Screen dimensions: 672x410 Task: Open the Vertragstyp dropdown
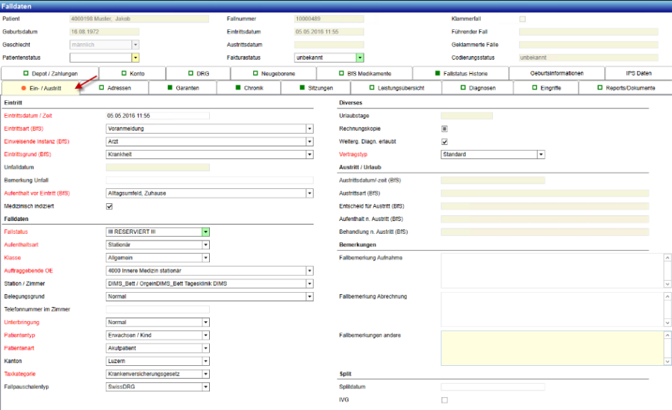click(x=541, y=155)
